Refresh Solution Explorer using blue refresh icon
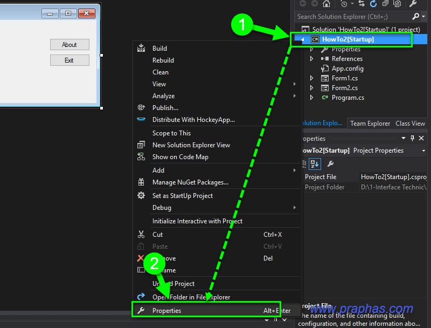The image size is (431, 328). tap(373, 4)
